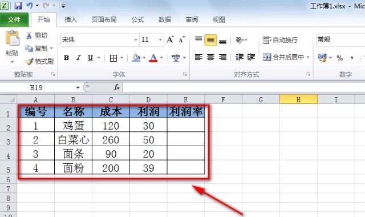Image resolution: width=365 pixels, height=217 pixels.
Task: Expand the font name 宋体 dropdown
Action: click(x=136, y=39)
